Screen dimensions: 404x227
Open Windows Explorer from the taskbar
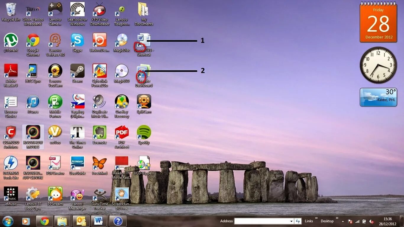click(x=62, y=221)
